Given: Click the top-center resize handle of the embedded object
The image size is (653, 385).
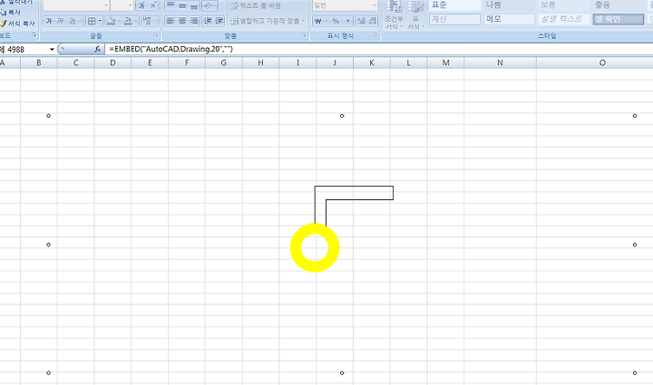Looking at the screenshot, I should (x=342, y=116).
